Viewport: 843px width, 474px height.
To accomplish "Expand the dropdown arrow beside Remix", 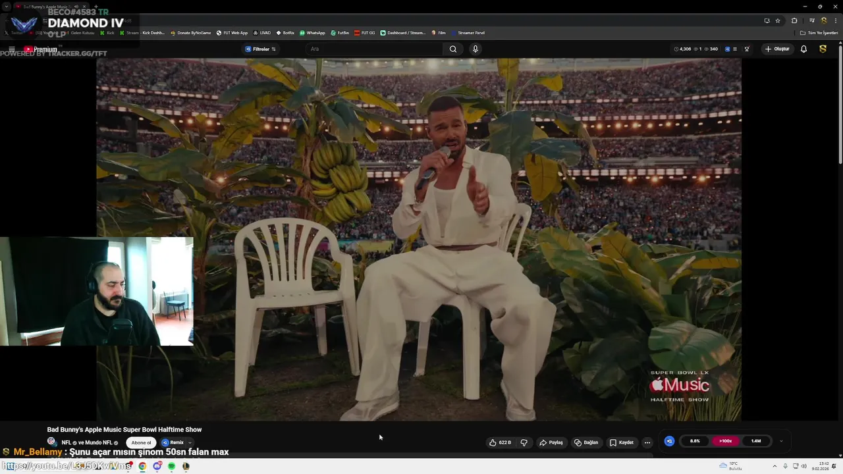I will tap(190, 442).
